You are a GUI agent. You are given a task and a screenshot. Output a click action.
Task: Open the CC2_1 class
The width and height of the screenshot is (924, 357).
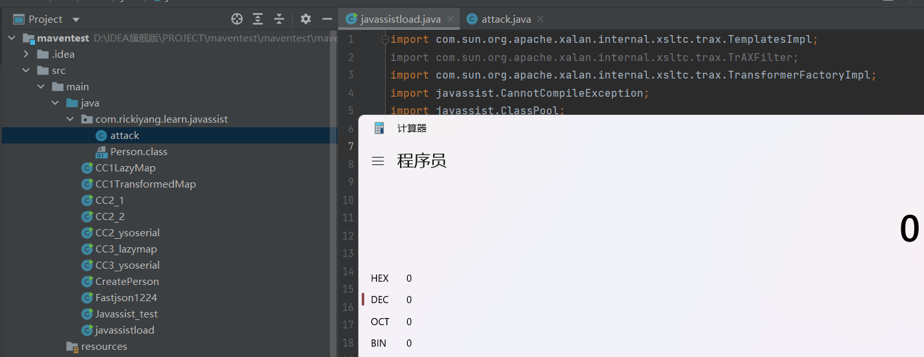110,201
